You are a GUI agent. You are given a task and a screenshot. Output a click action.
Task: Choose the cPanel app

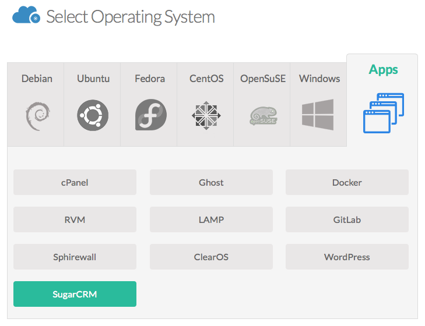(75, 182)
